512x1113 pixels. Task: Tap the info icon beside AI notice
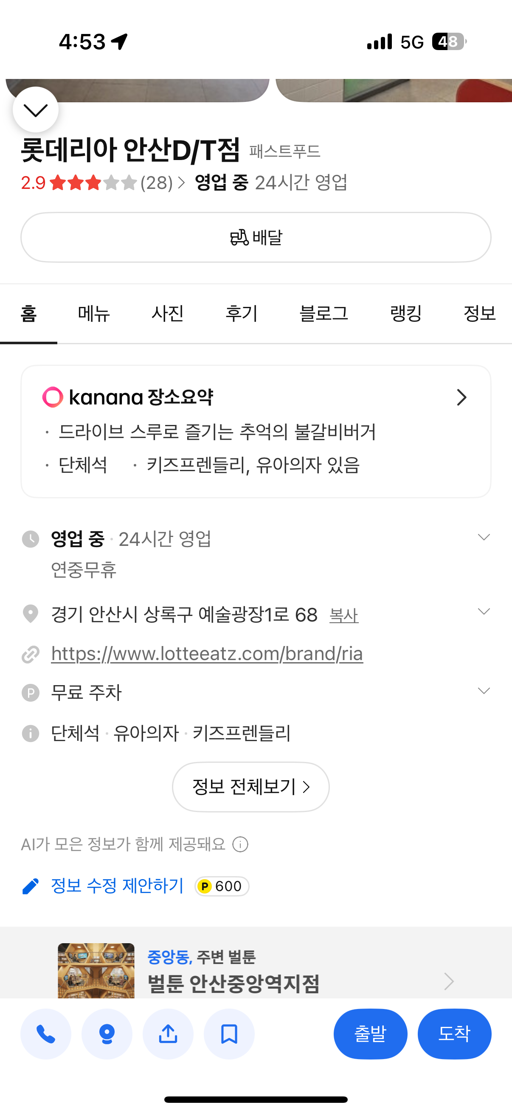pos(240,844)
